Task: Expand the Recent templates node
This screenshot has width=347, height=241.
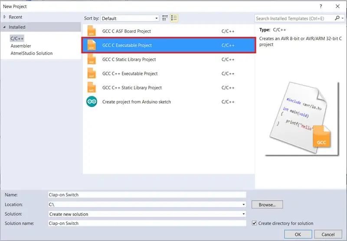Action: pyautogui.click(x=5, y=17)
